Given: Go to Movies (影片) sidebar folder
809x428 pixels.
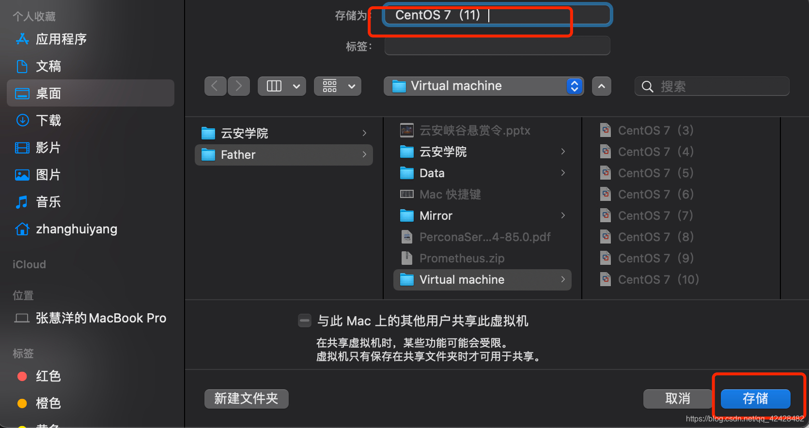Looking at the screenshot, I should click(x=90, y=148).
